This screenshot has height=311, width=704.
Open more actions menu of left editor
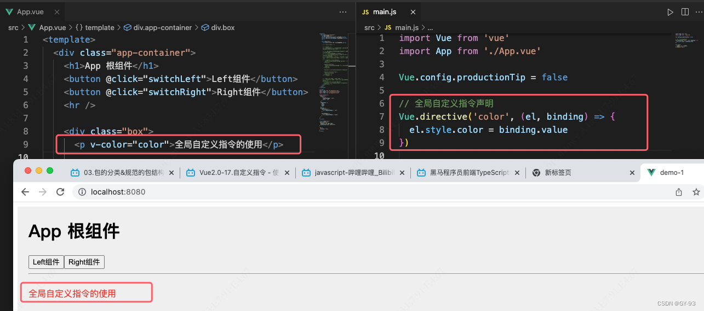(x=343, y=11)
